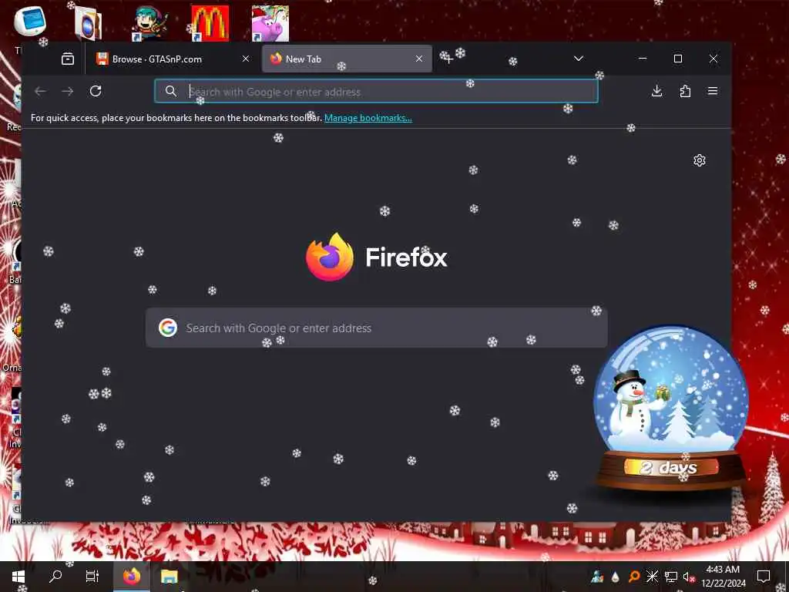Click the snowflake tray icon

[652, 577]
